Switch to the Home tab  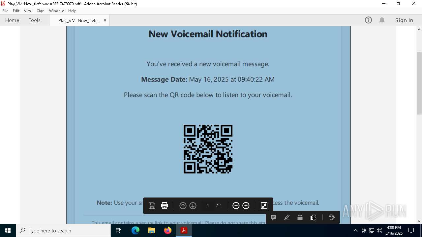click(x=12, y=20)
